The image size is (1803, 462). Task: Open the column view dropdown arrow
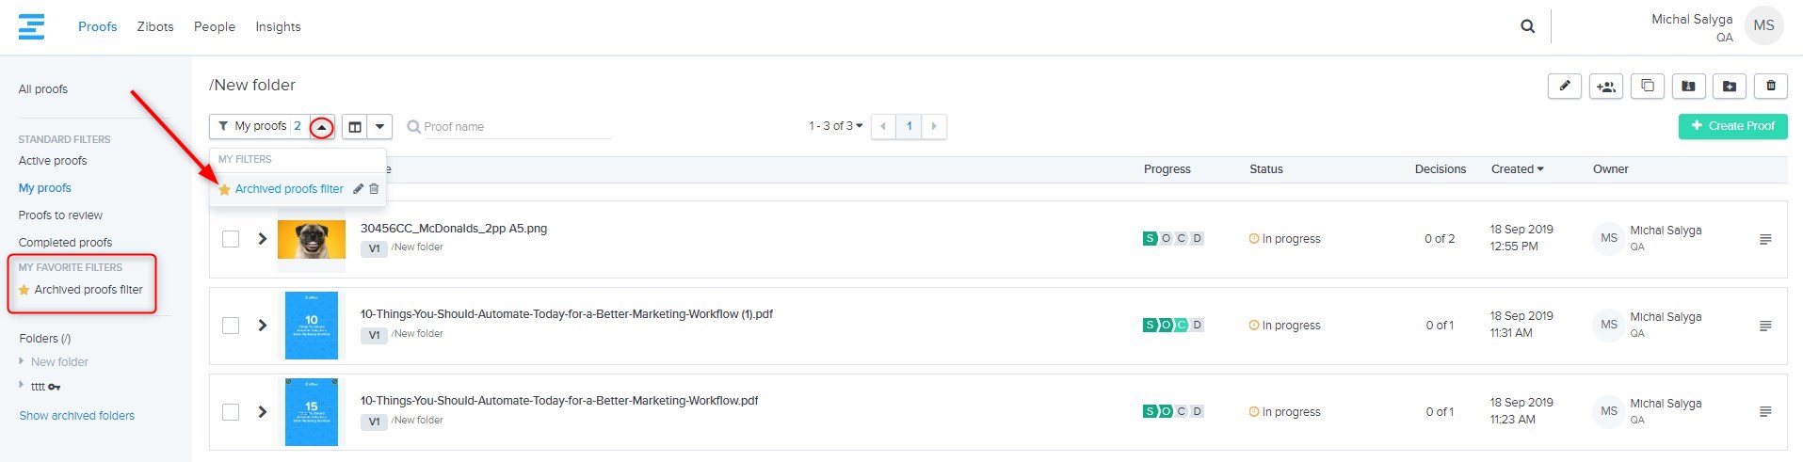(x=379, y=127)
